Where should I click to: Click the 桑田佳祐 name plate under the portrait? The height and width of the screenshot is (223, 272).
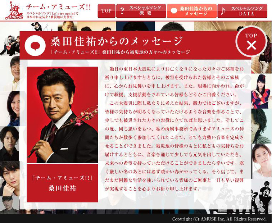coord(62,183)
